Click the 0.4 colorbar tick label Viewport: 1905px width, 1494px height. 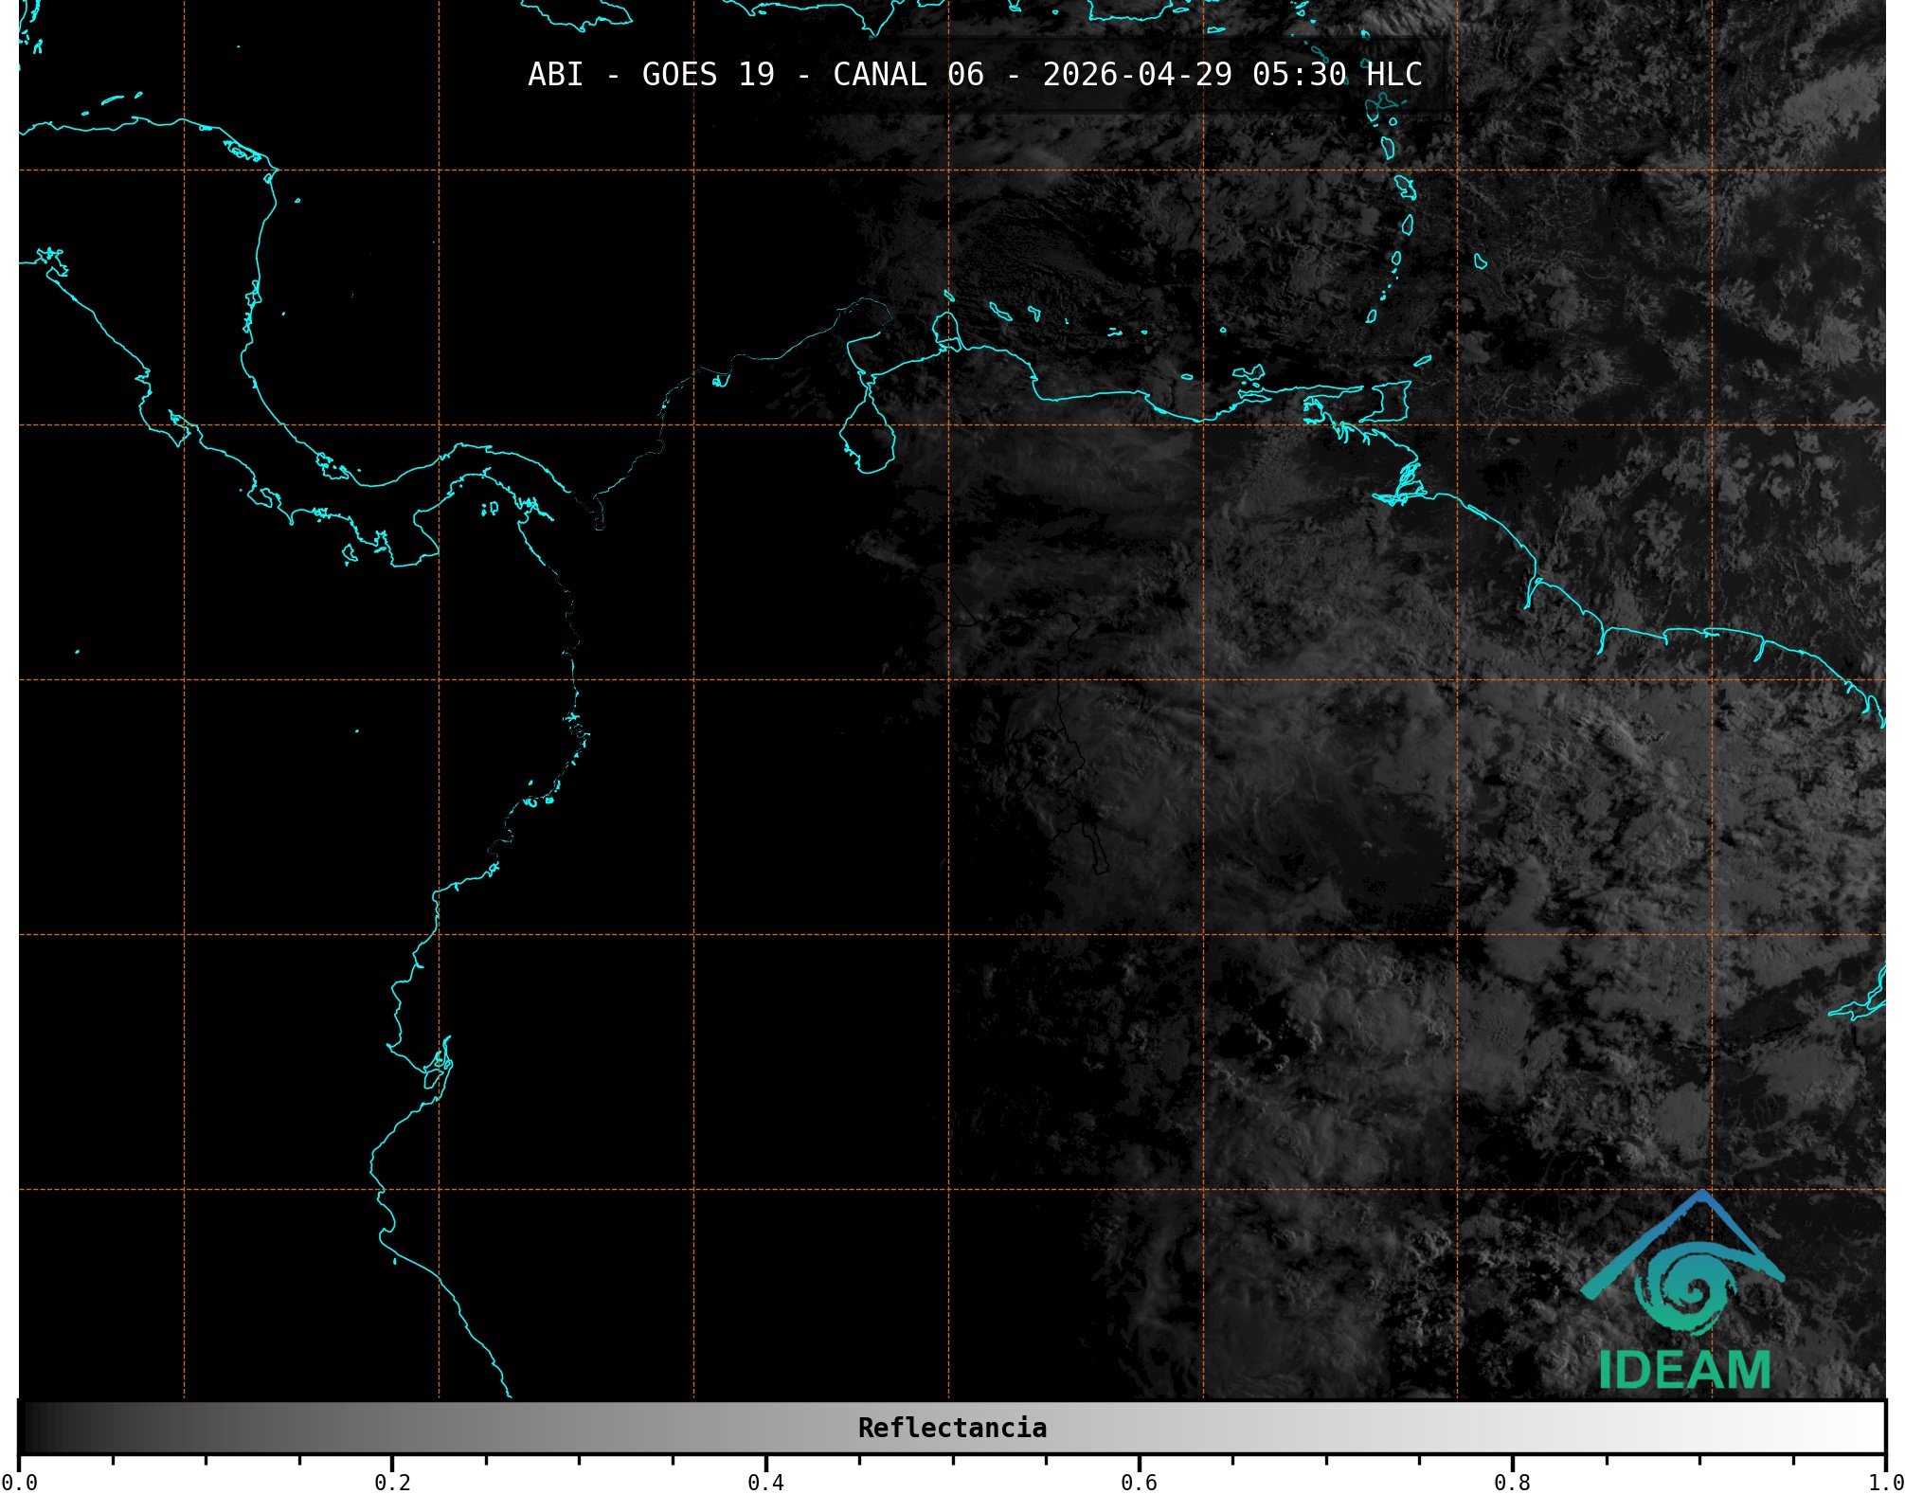(765, 1482)
